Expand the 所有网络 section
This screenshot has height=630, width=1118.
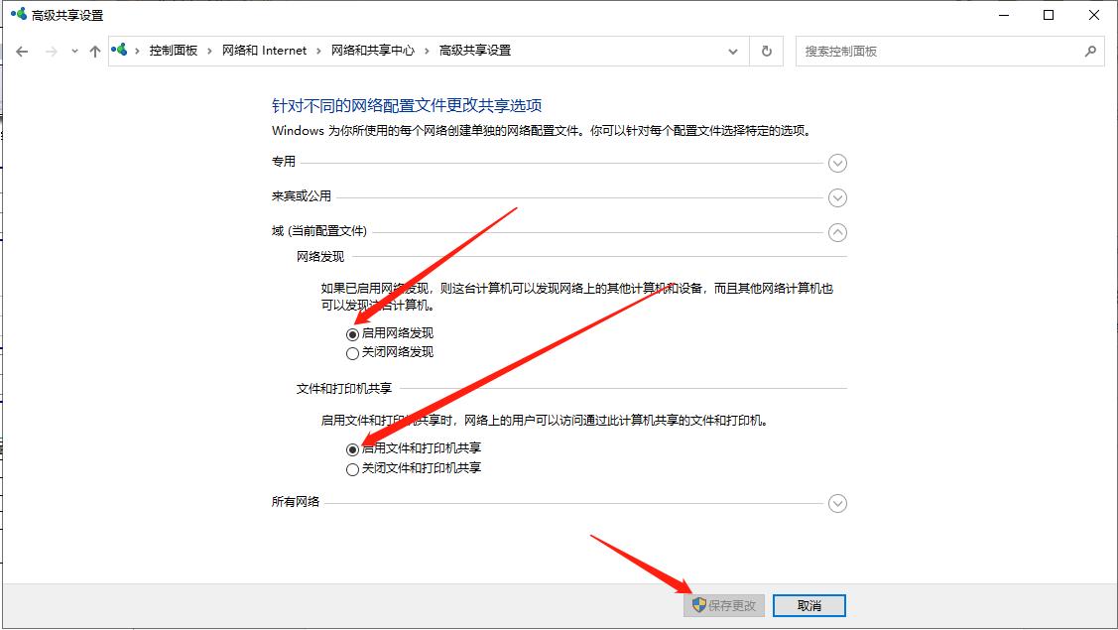pos(837,503)
